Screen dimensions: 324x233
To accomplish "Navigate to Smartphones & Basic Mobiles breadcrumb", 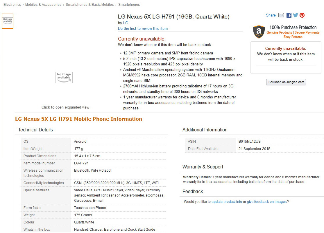I will pyautogui.click(x=90, y=5).
